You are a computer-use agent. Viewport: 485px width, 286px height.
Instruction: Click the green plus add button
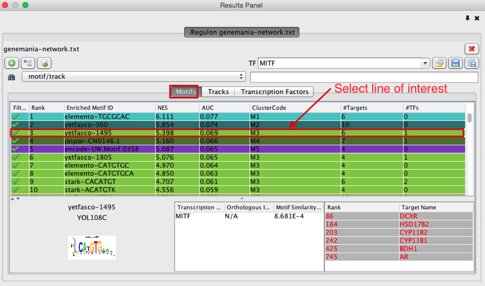(x=11, y=63)
